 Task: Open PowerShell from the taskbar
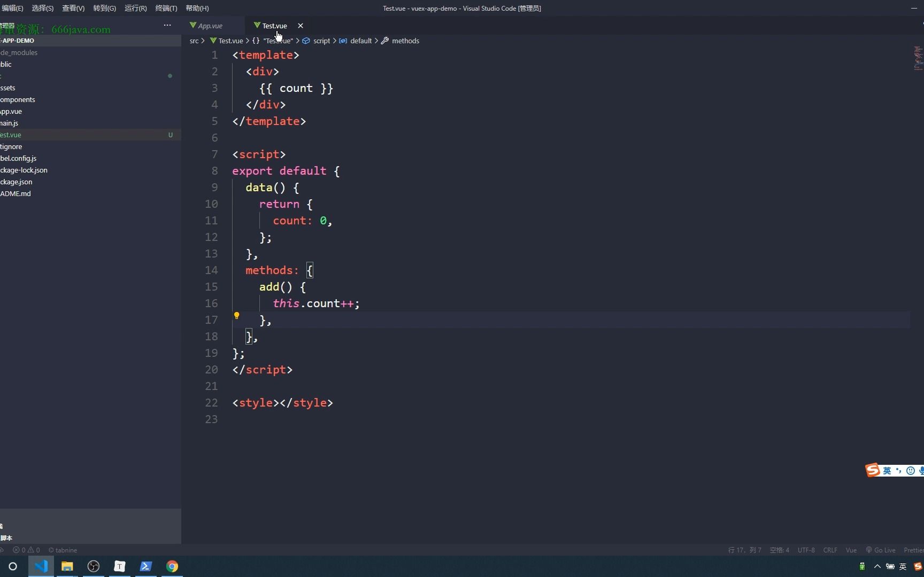point(145,566)
